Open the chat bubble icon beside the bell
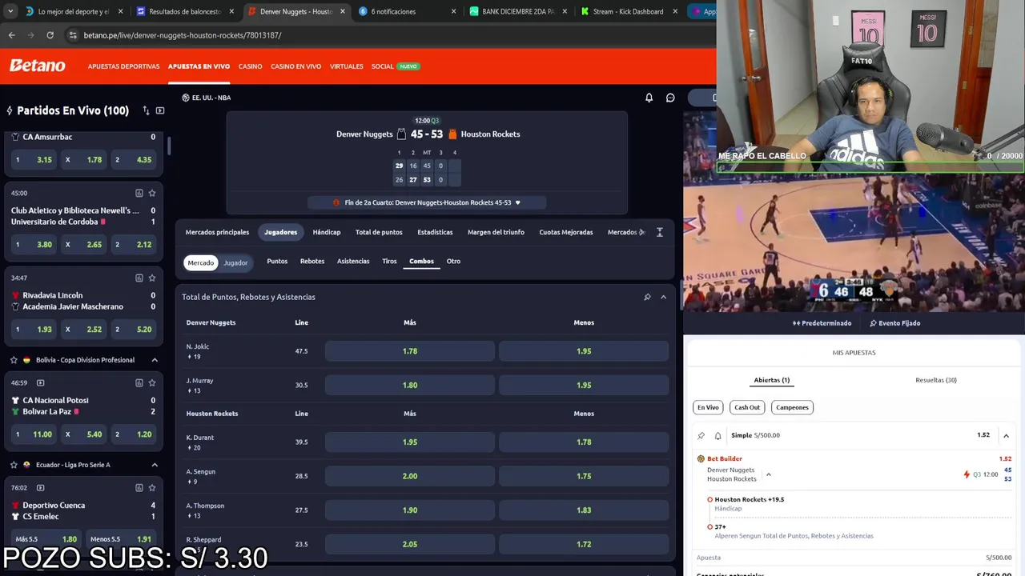Screen dimensions: 1025x576 click(x=670, y=98)
